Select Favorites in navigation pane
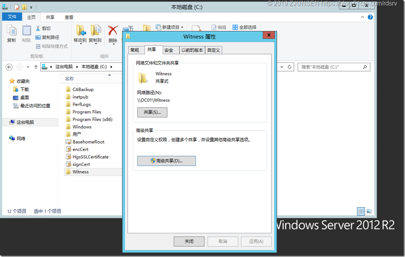Screen dimensions: 405x257 19,81
